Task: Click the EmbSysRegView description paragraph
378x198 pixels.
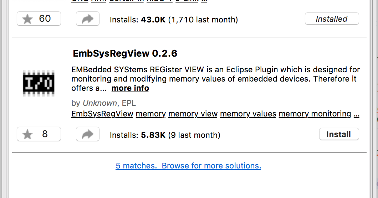Action: [215, 79]
